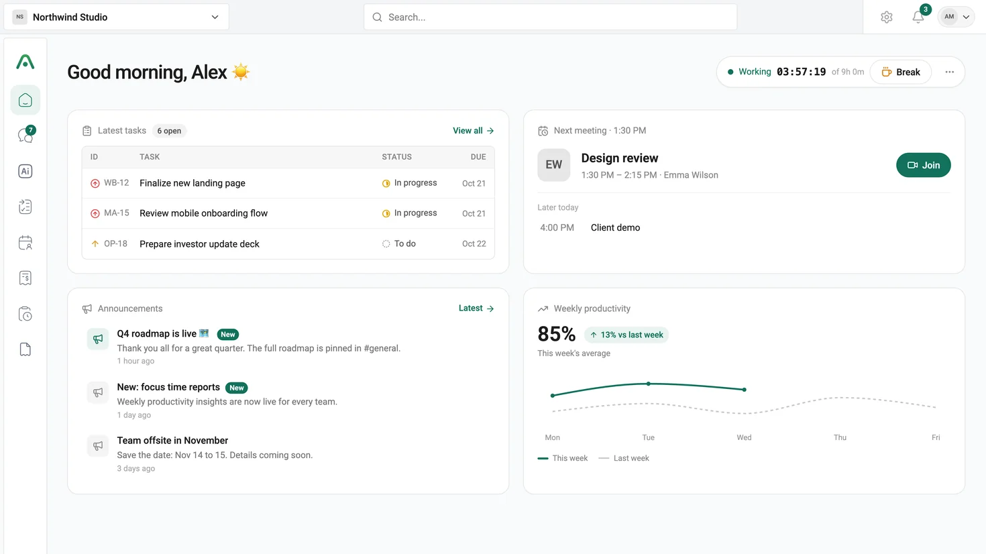Image resolution: width=986 pixels, height=554 pixels.
Task: Open task Finalize new landing page
Action: pos(193,183)
